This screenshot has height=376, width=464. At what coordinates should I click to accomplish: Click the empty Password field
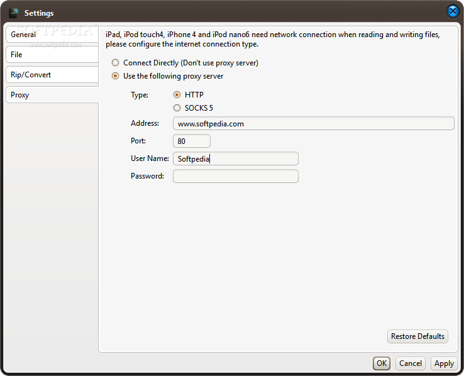pos(236,176)
